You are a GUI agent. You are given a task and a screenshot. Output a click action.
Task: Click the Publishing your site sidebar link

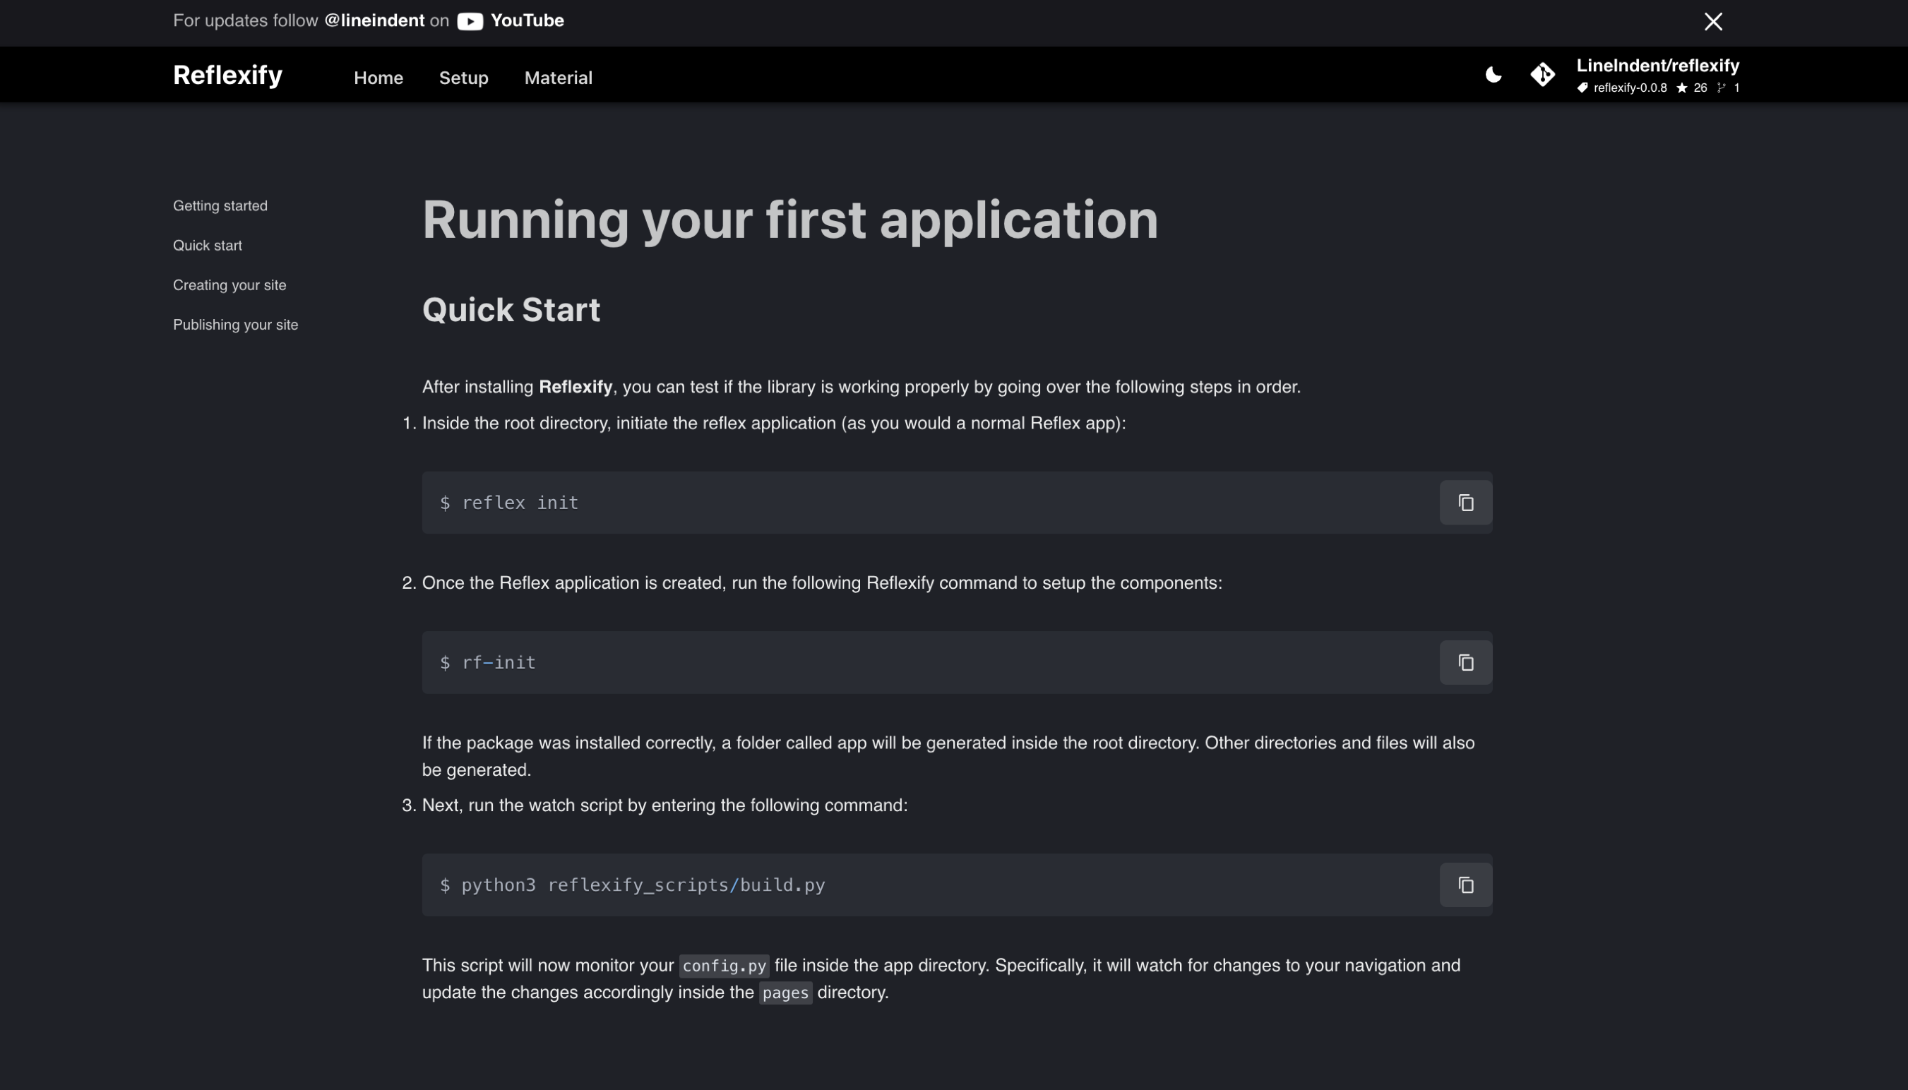(x=236, y=323)
